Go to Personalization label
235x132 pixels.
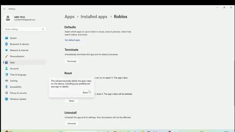pyautogui.click(x=17, y=56)
